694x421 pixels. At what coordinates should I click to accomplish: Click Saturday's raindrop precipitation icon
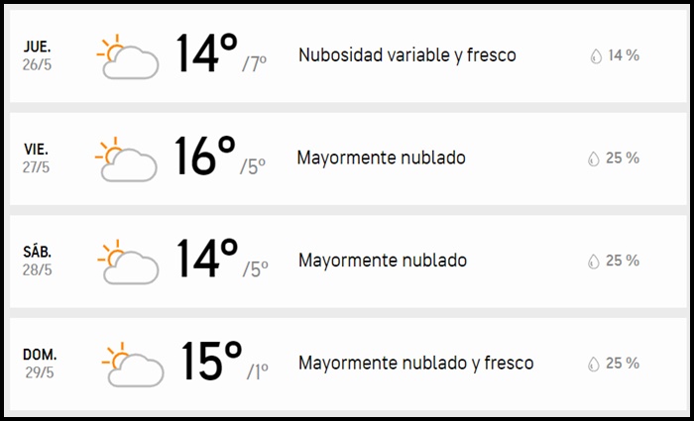click(593, 262)
